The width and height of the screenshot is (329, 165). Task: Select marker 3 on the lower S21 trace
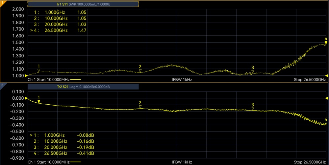pos(253,109)
